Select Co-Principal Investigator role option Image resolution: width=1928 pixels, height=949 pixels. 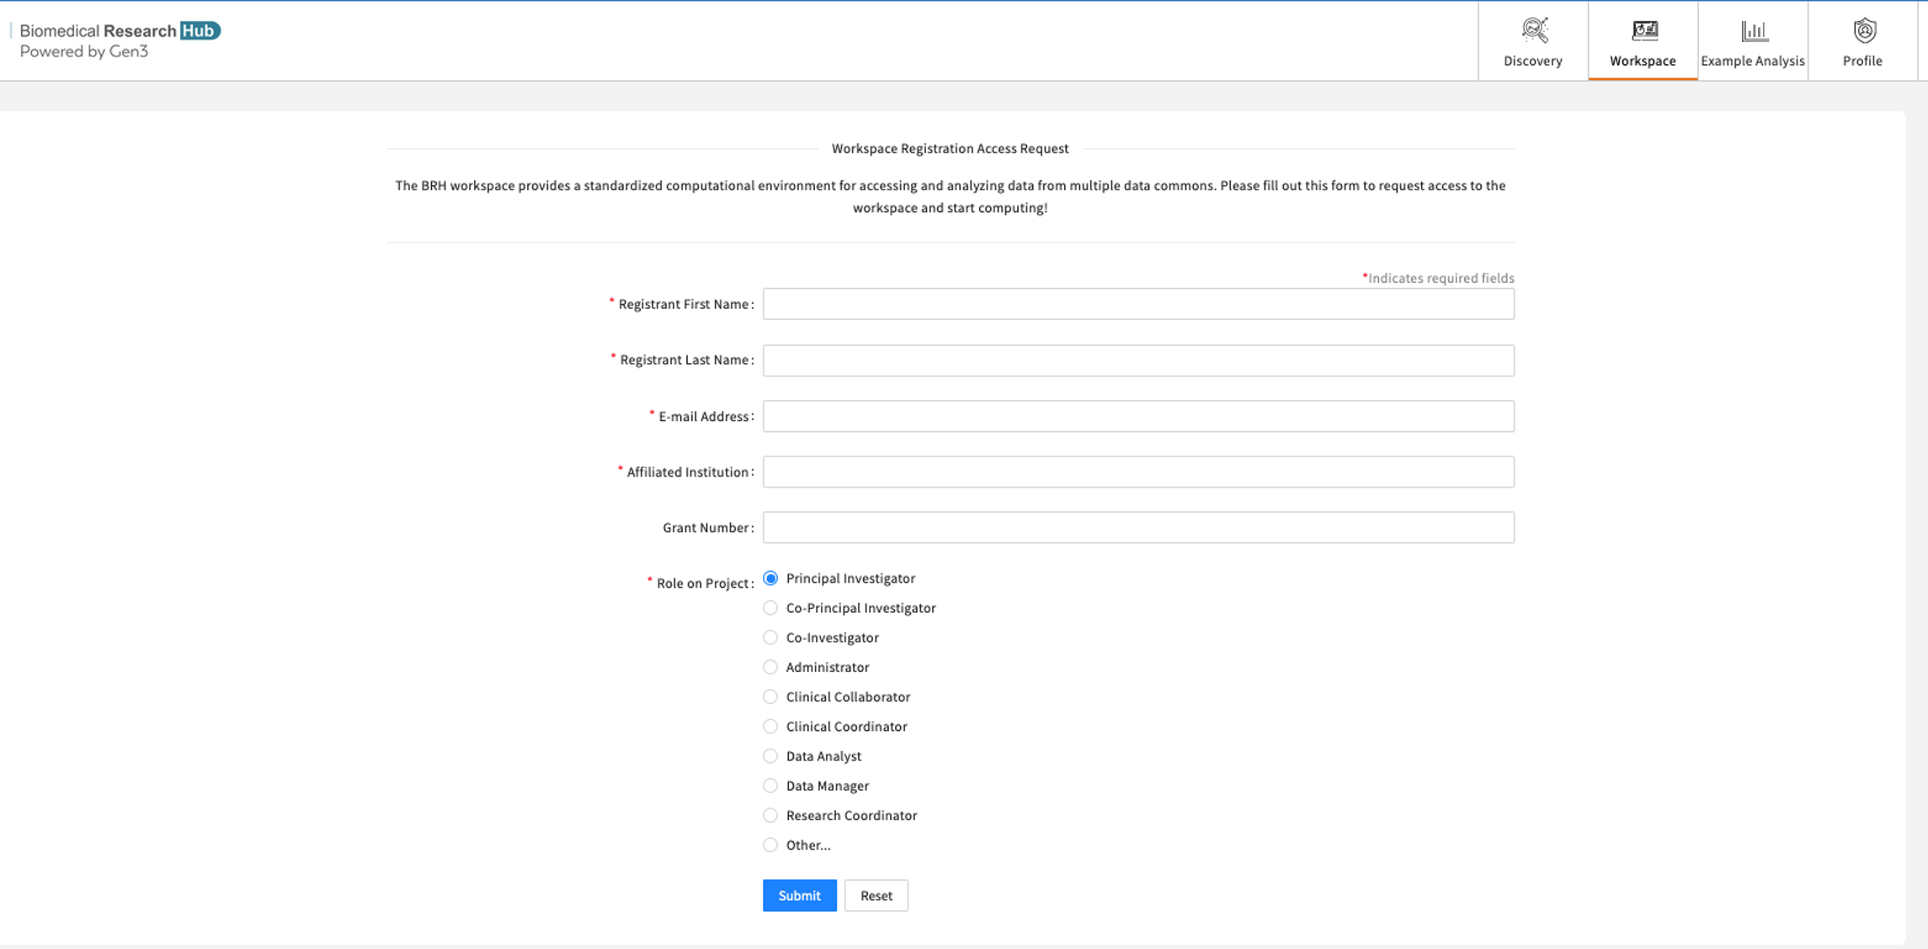click(x=770, y=607)
